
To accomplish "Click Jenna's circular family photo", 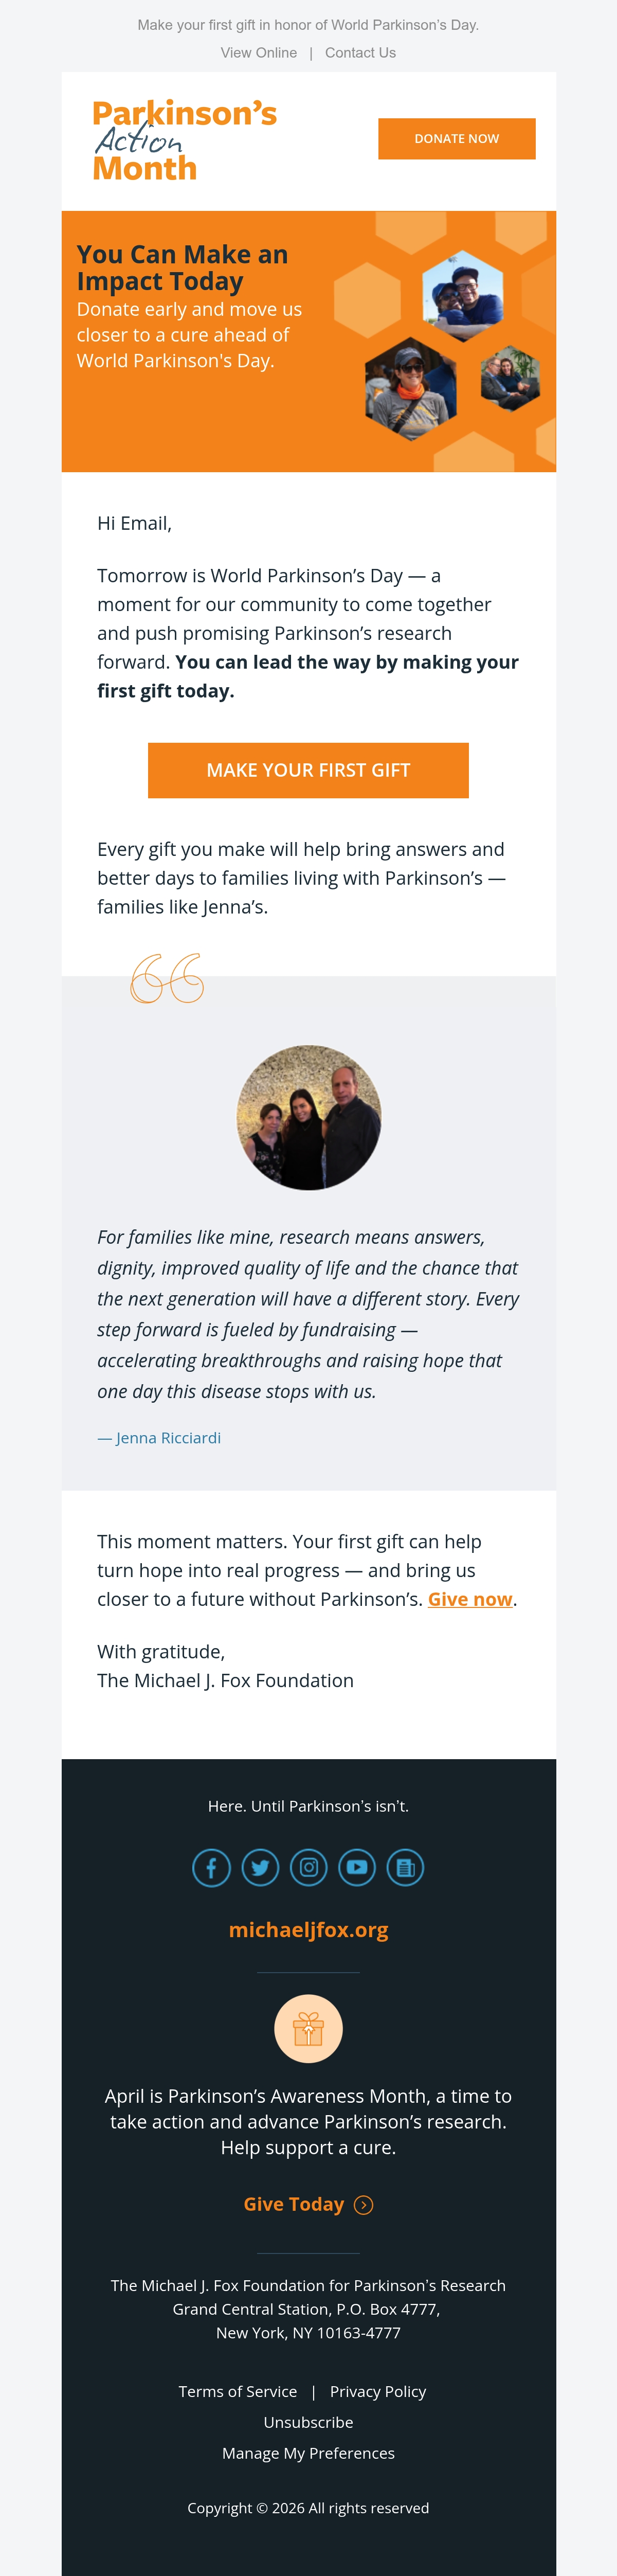I will [x=309, y=1117].
